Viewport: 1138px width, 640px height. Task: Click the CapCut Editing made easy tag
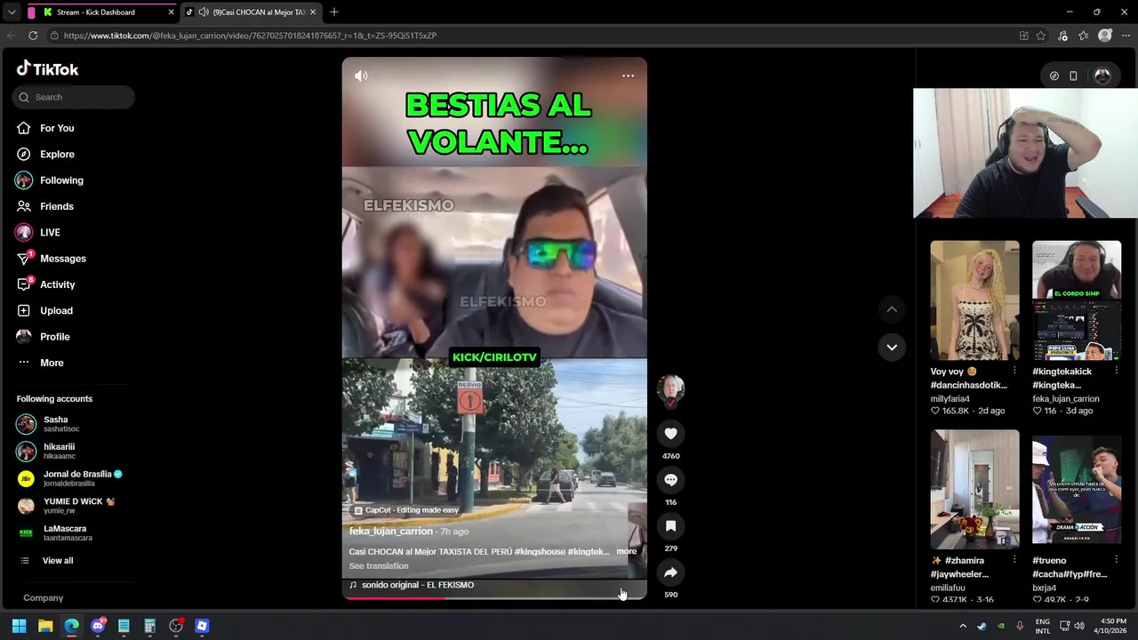(x=407, y=510)
